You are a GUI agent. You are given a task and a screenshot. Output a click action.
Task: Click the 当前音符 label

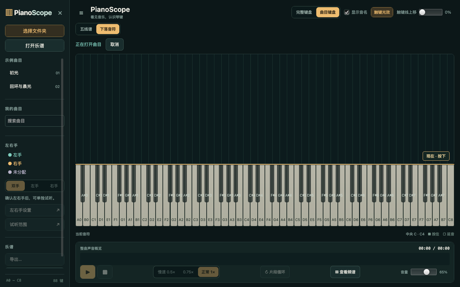[x=83, y=234]
